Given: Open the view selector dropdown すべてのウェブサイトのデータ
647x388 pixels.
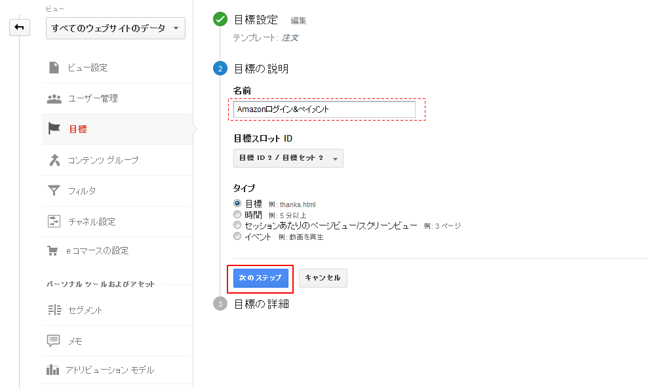Looking at the screenshot, I should pos(115,28).
